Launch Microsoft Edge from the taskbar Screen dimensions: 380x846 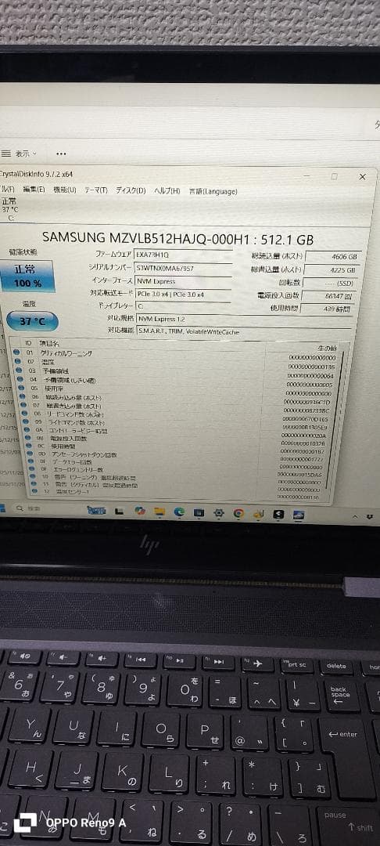pyautogui.click(x=179, y=512)
